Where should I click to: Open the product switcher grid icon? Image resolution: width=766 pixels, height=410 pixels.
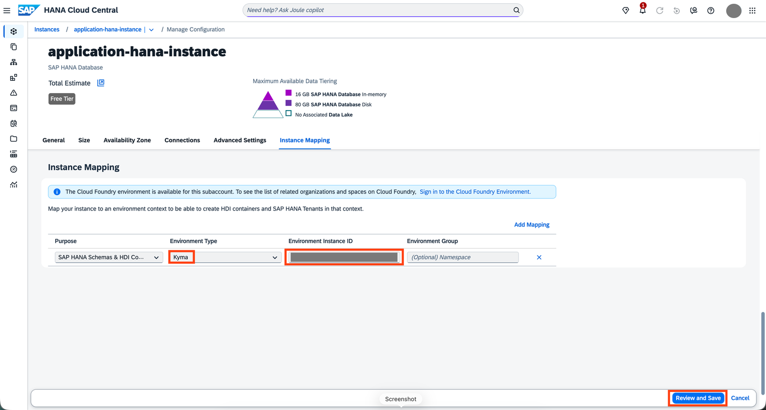(752, 11)
